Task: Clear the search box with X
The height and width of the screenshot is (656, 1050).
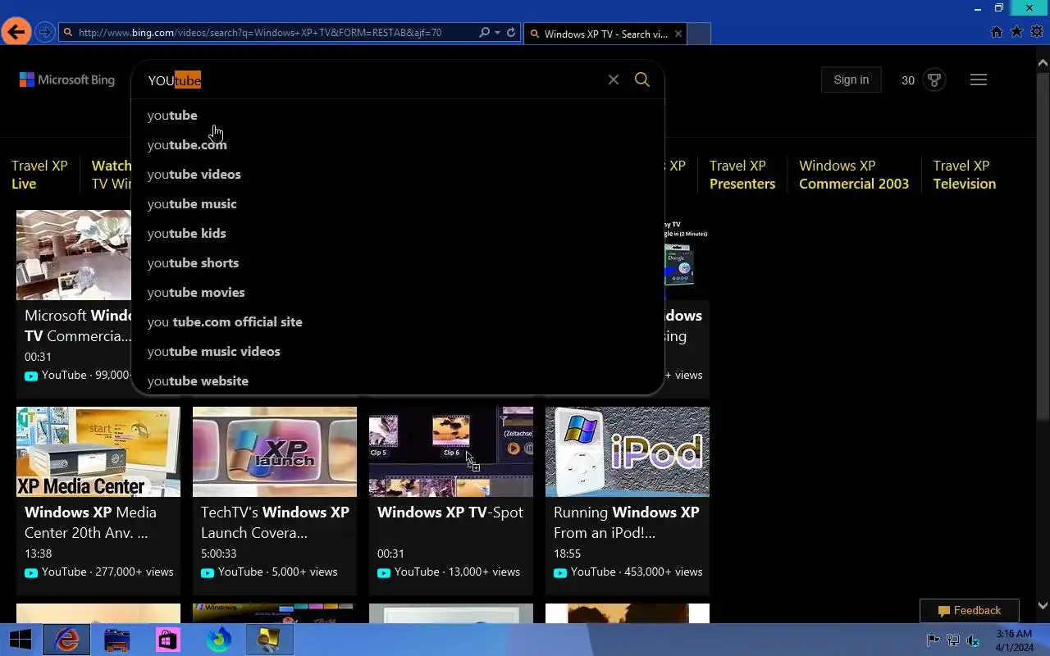Action: click(x=613, y=80)
